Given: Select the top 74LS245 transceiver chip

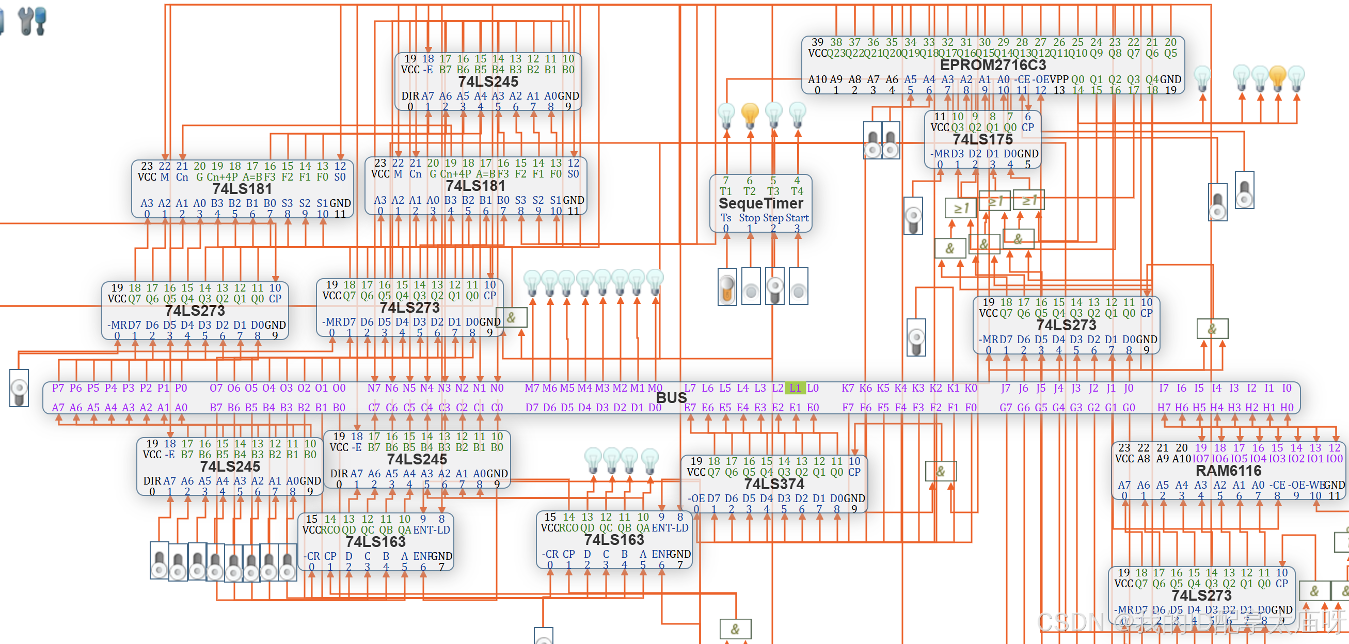Looking at the screenshot, I should [488, 82].
